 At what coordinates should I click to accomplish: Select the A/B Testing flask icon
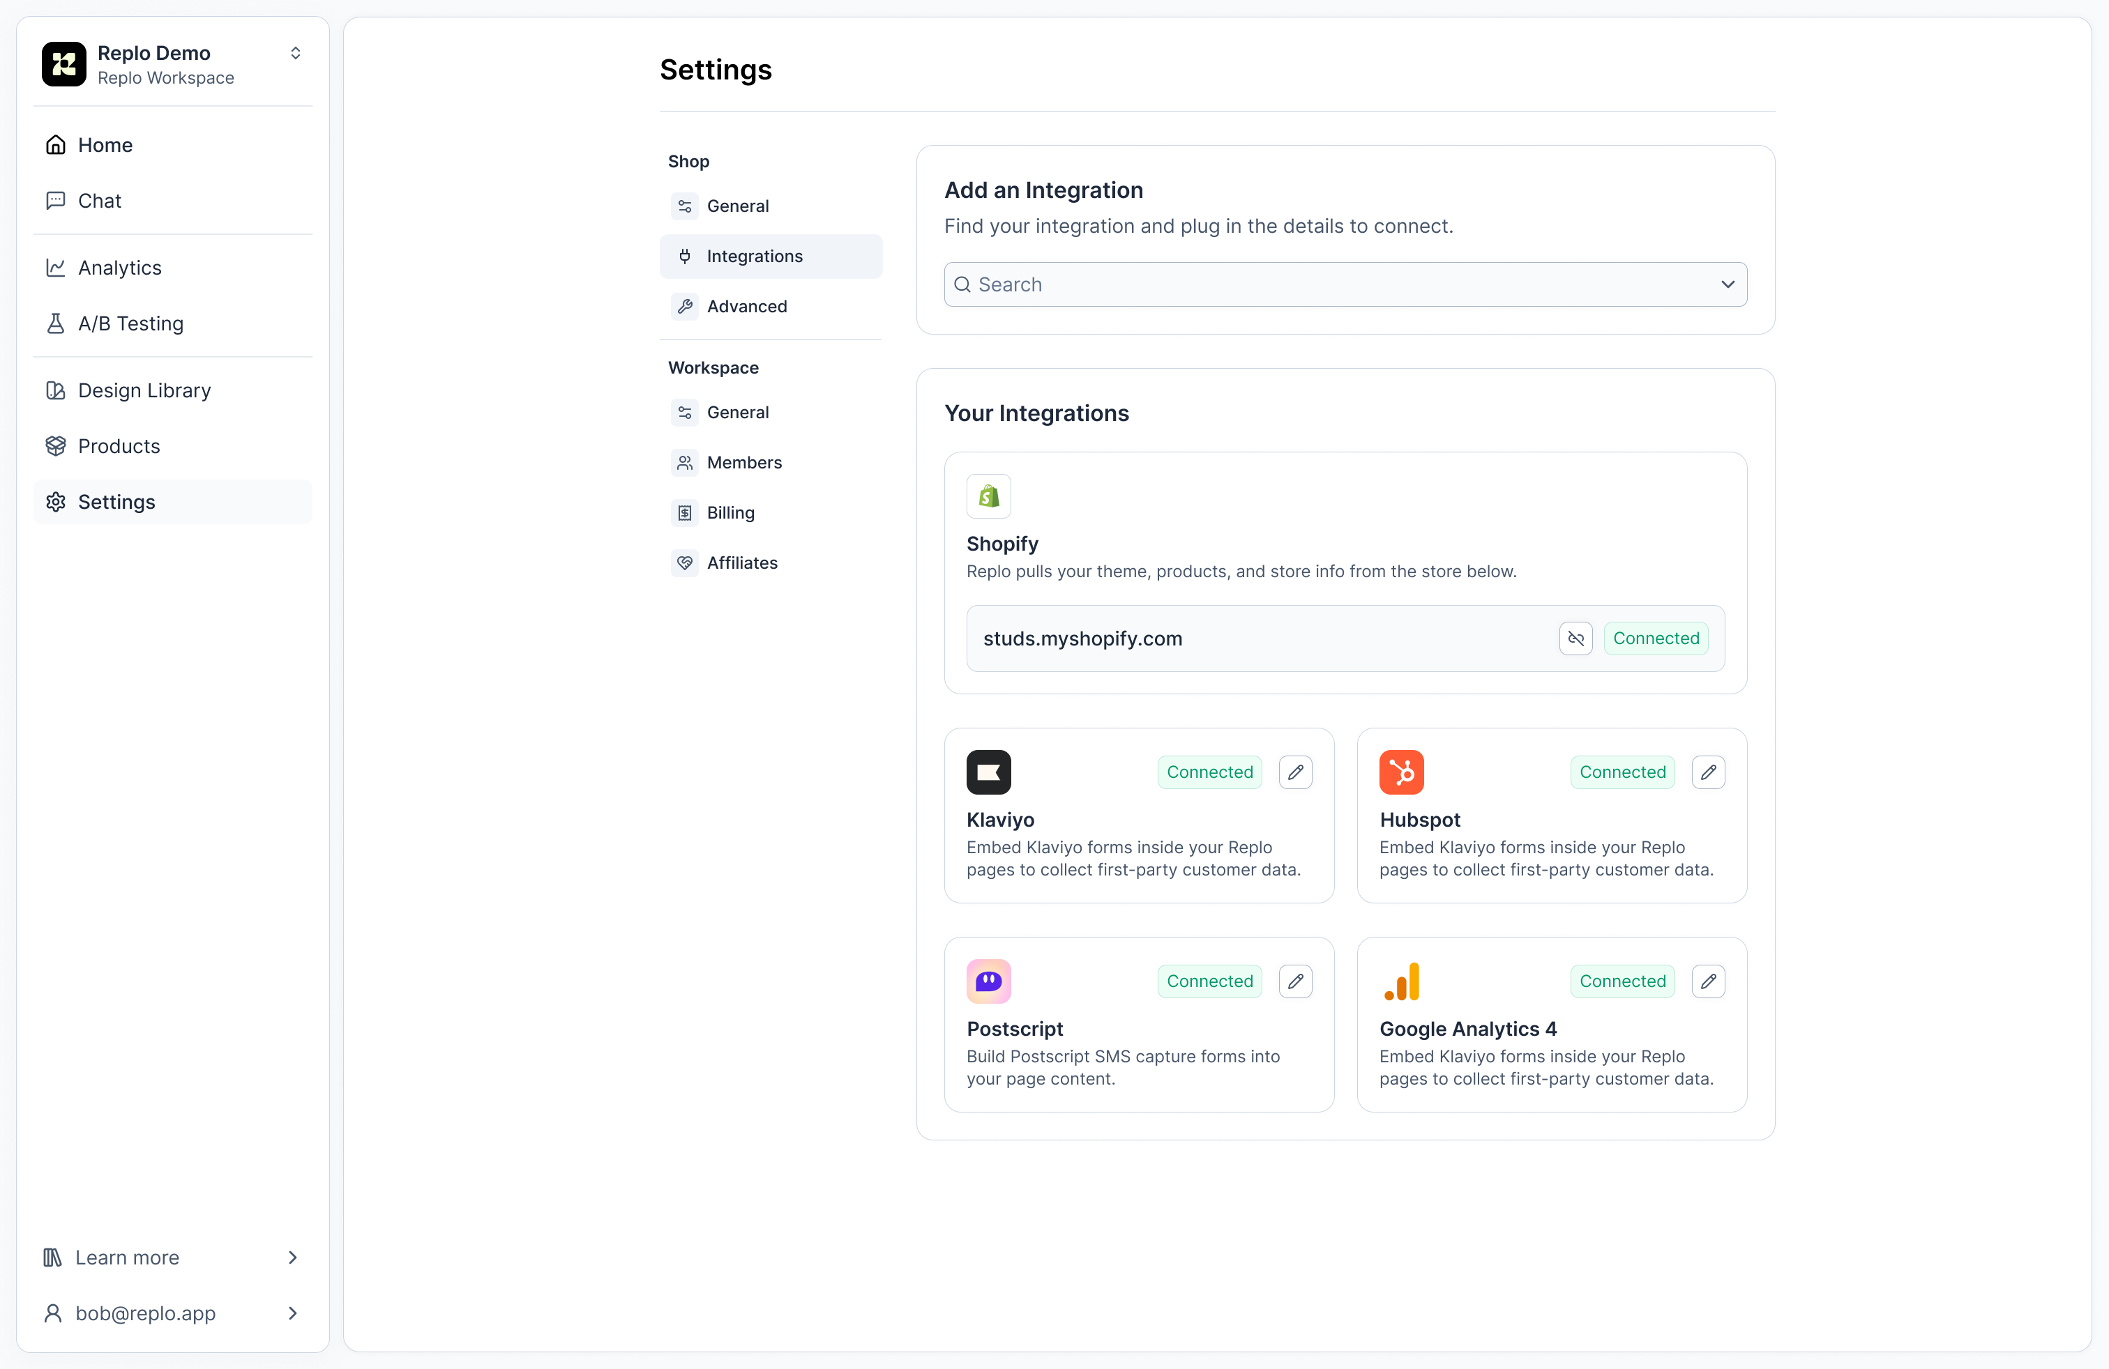click(x=55, y=323)
